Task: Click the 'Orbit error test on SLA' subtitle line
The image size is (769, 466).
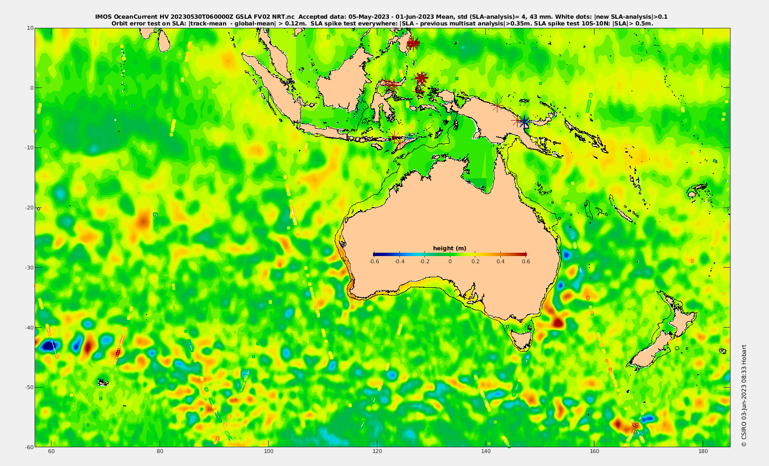Action: click(x=382, y=23)
